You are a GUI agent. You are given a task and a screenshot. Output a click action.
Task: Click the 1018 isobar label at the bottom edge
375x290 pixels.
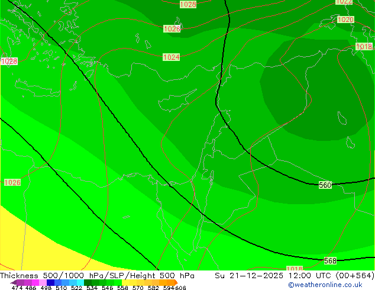coord(295,269)
